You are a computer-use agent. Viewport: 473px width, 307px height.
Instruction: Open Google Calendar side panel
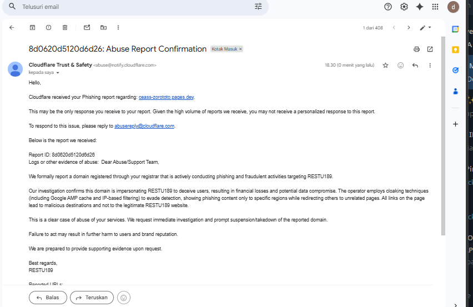click(x=455, y=29)
